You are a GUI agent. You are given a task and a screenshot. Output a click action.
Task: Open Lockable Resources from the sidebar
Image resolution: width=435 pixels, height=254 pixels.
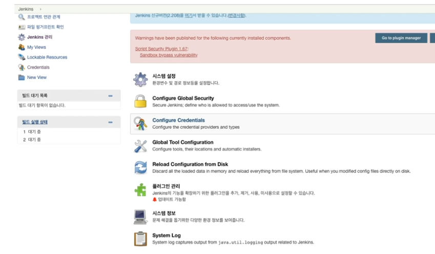[47, 57]
